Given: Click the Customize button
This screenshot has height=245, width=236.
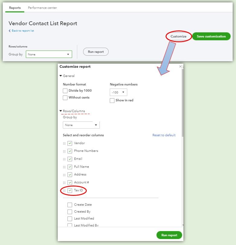Looking at the screenshot, I should point(178,37).
